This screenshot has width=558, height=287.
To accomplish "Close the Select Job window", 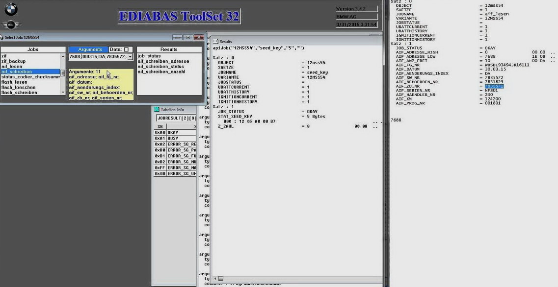I will (199, 37).
